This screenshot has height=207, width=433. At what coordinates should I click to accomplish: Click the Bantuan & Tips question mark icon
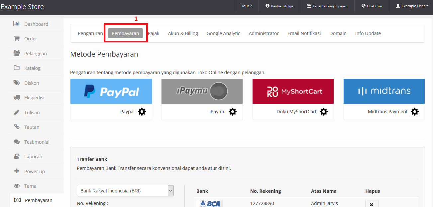(268, 6)
